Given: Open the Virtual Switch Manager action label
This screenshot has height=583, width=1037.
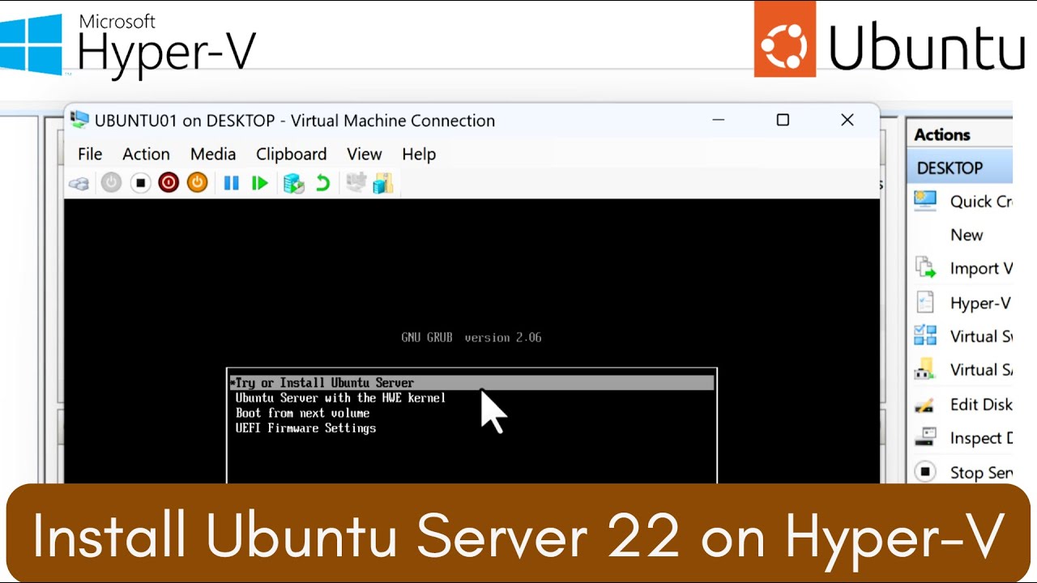Looking at the screenshot, I should point(981,336).
